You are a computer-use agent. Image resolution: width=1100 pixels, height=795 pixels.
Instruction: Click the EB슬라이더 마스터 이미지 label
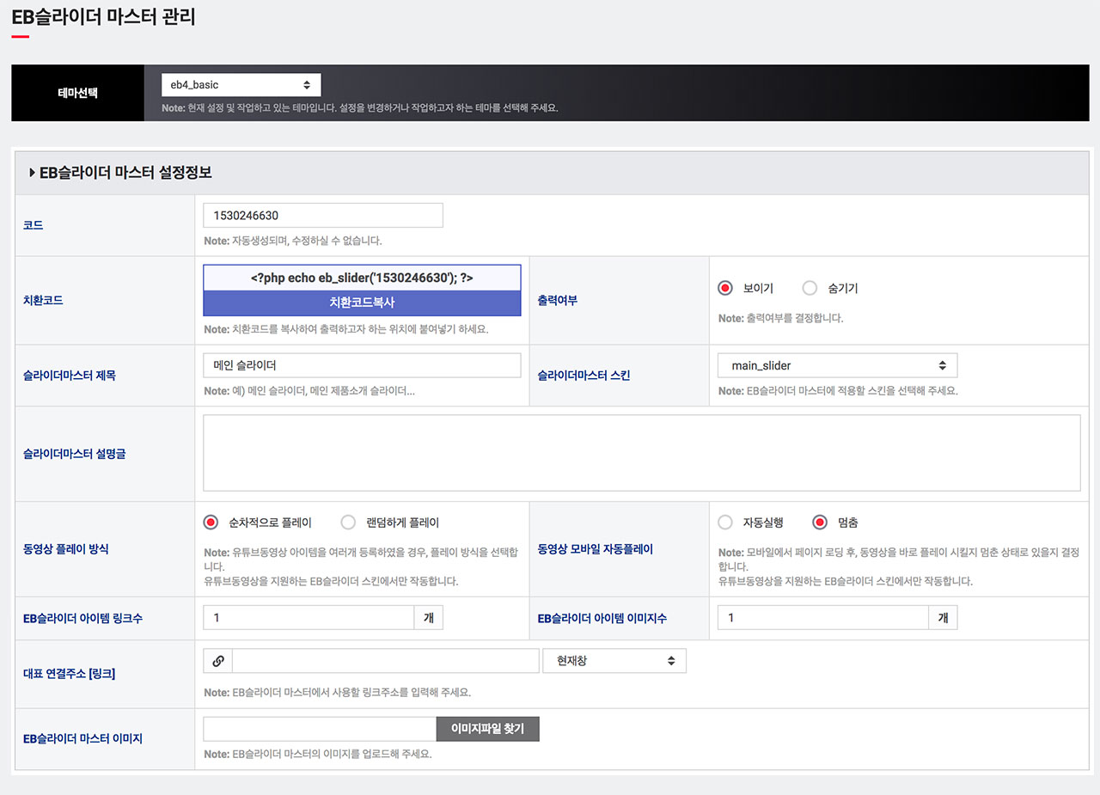tap(82, 739)
